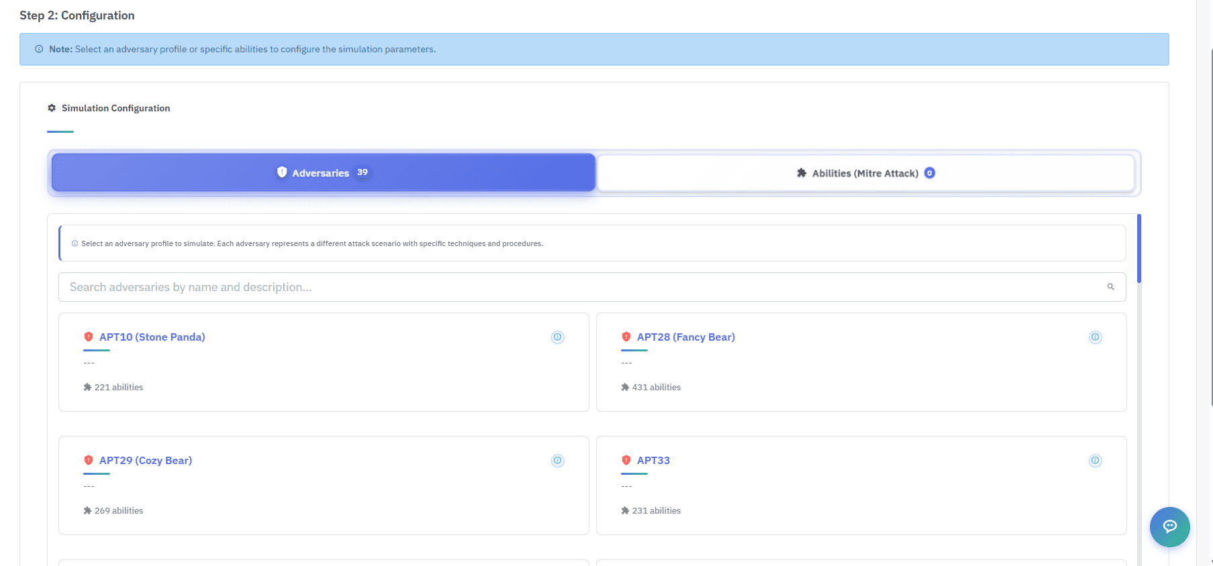This screenshot has width=1213, height=566.
Task: Open info icon for APT10 (Stone Panda)
Action: pyautogui.click(x=558, y=337)
